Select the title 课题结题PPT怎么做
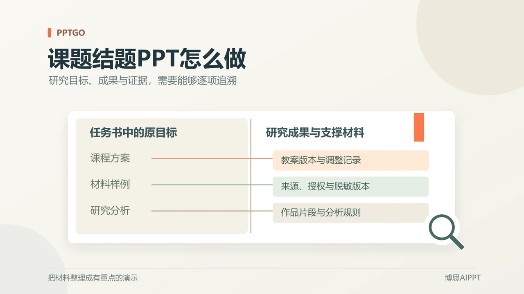The image size is (524, 294). click(x=147, y=59)
